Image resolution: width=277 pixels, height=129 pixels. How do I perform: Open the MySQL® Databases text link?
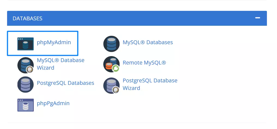click(x=148, y=42)
